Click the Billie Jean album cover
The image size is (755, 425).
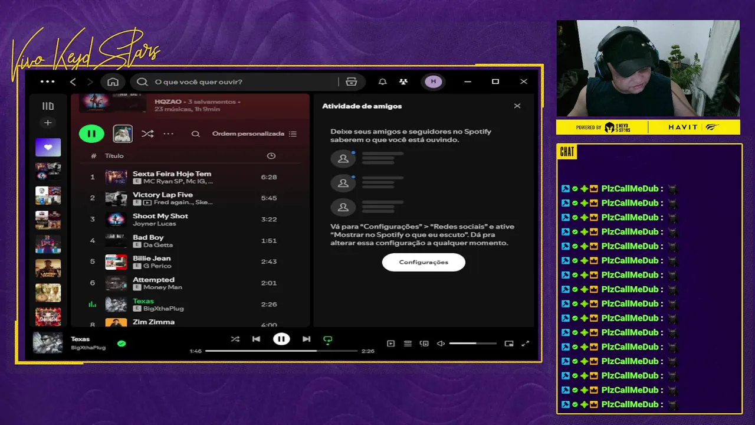[x=116, y=261]
